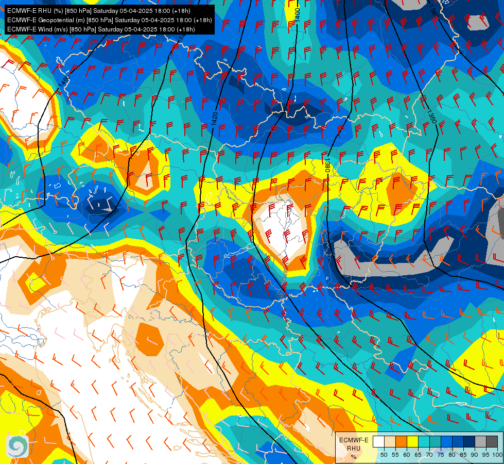Click the 1400 geopotential contour label
This screenshot has height=464, width=504.
click(297, 14)
